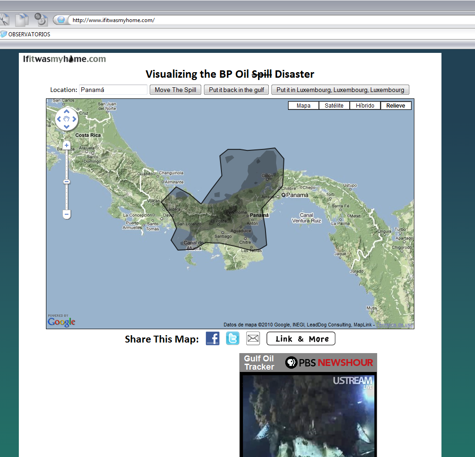475x457 pixels.
Task: Share the map on Twitter
Action: 232,338
